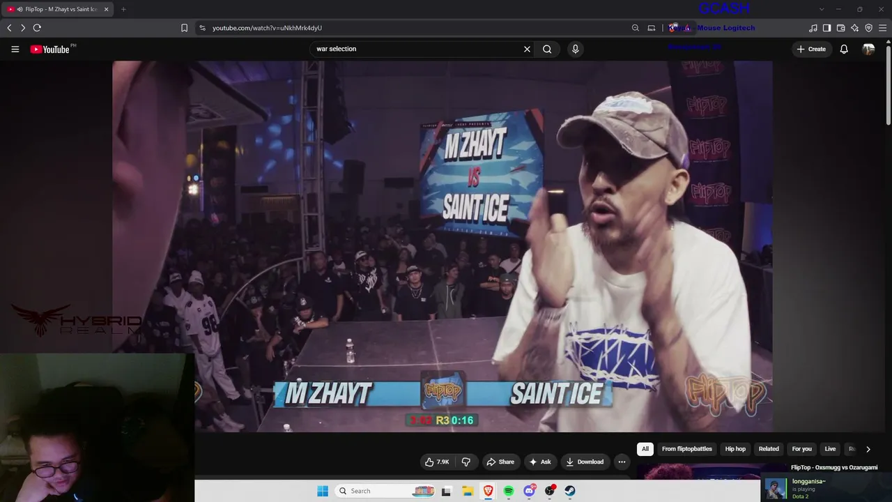The height and width of the screenshot is (502, 892).
Task: Open the YouTube account avatar menu
Action: point(868,49)
